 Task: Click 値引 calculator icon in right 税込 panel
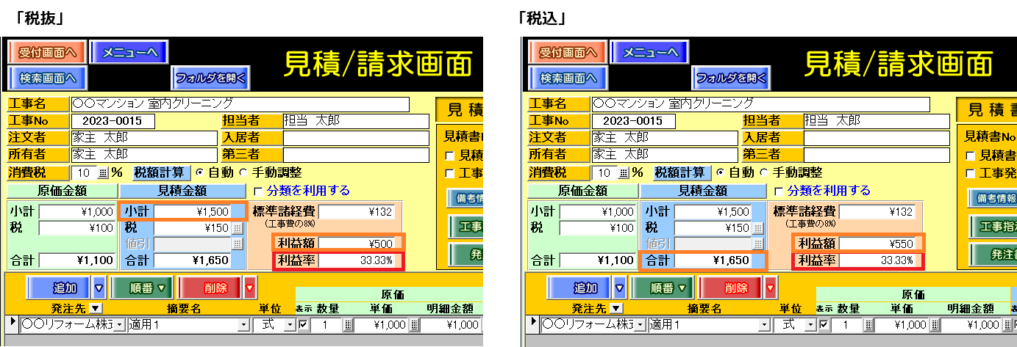point(757,244)
